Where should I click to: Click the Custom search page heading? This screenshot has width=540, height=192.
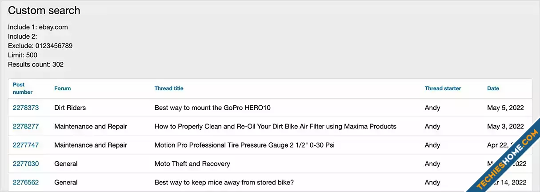[44, 10]
